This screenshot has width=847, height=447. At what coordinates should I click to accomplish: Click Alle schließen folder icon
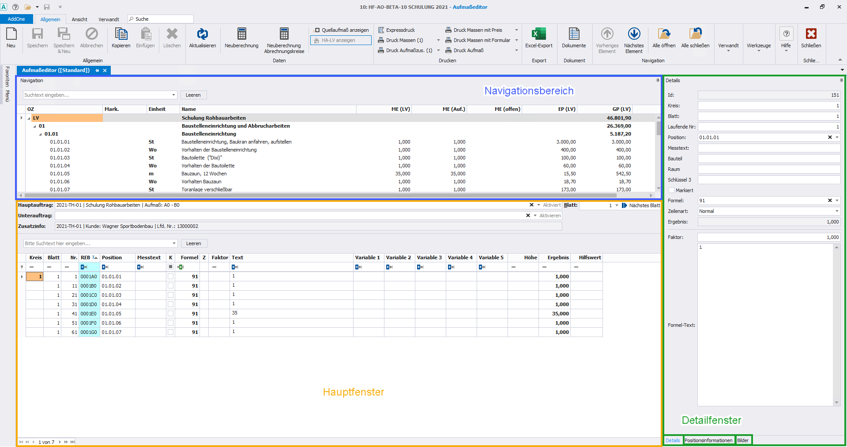[x=695, y=34]
